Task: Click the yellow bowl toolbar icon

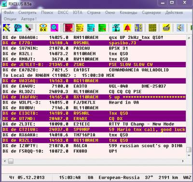Action: [166, 28]
